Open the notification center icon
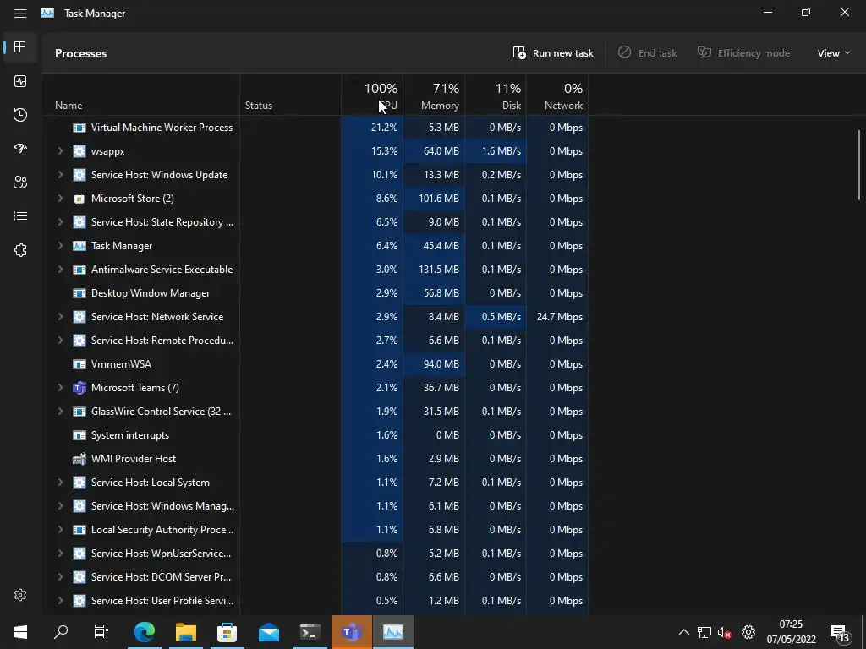Screen dimensions: 866x649 [x=840, y=633]
